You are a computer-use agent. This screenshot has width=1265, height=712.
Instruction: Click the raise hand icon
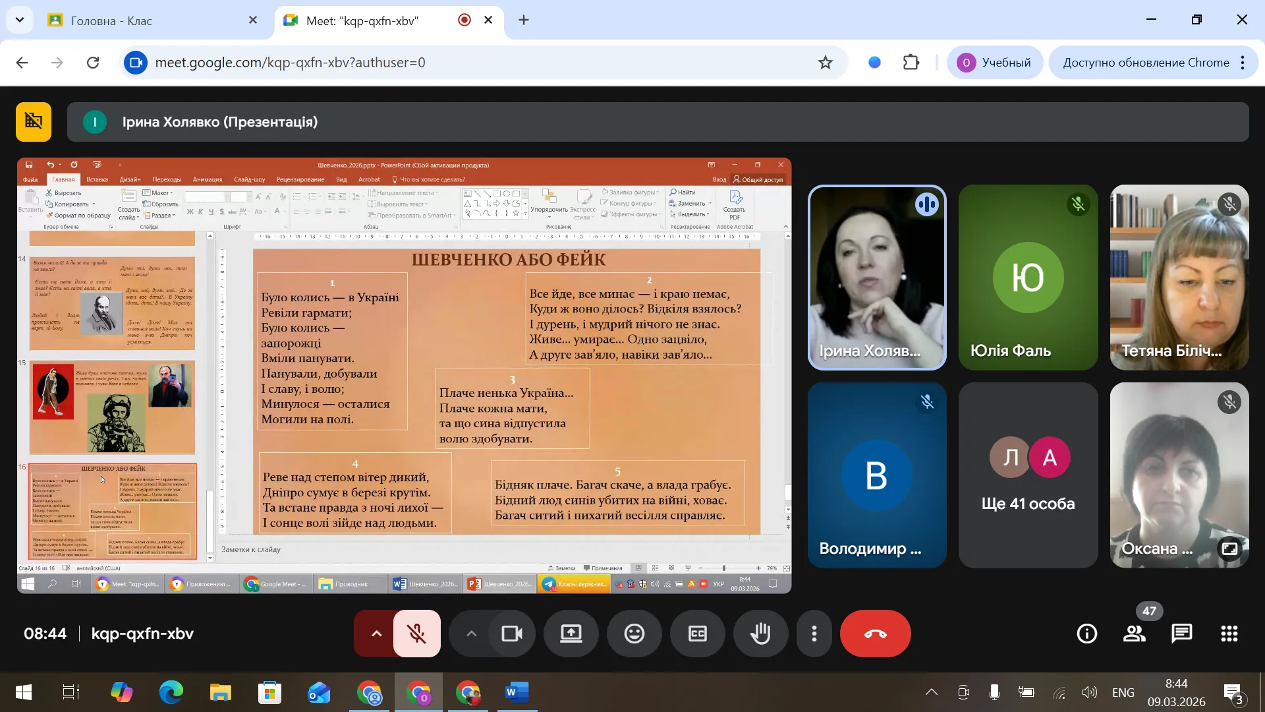point(760,634)
